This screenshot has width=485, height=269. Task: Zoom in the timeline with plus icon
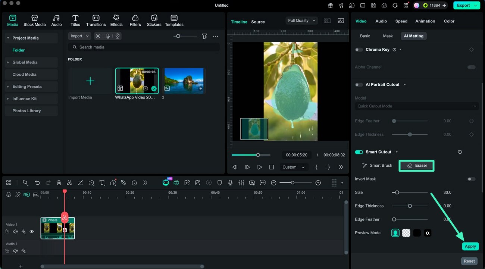point(318,182)
